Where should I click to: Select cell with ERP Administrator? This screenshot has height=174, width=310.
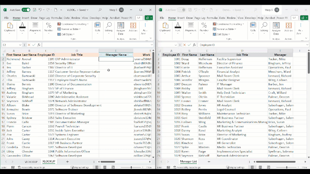(x=77, y=59)
